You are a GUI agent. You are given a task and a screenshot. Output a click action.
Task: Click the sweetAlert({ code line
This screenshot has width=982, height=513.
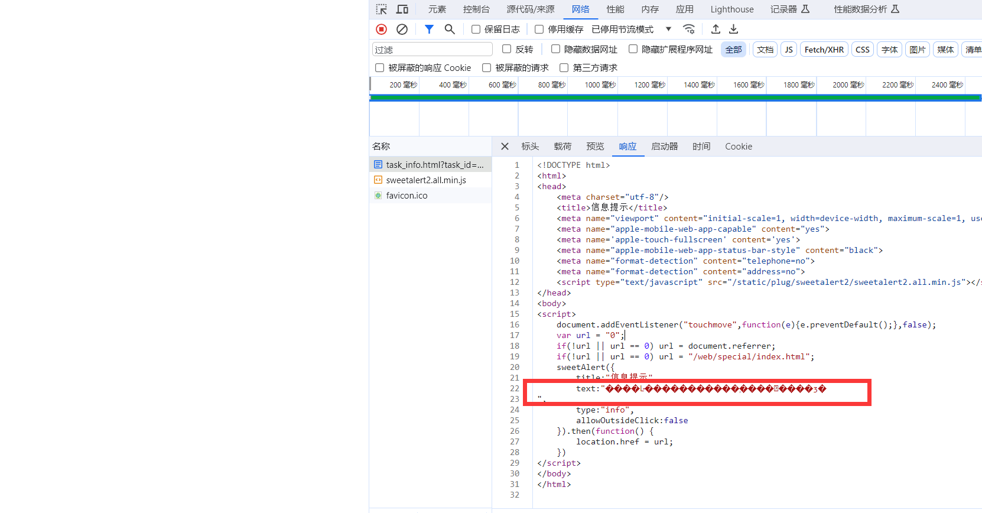(586, 367)
